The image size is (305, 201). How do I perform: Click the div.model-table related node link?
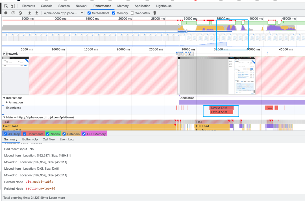tap(40, 182)
